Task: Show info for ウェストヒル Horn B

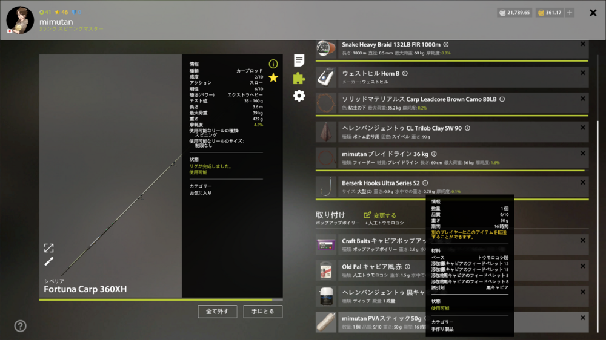Action: pyautogui.click(x=405, y=73)
